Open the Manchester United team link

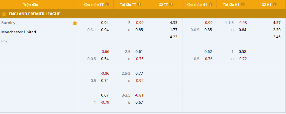pos(18,32)
